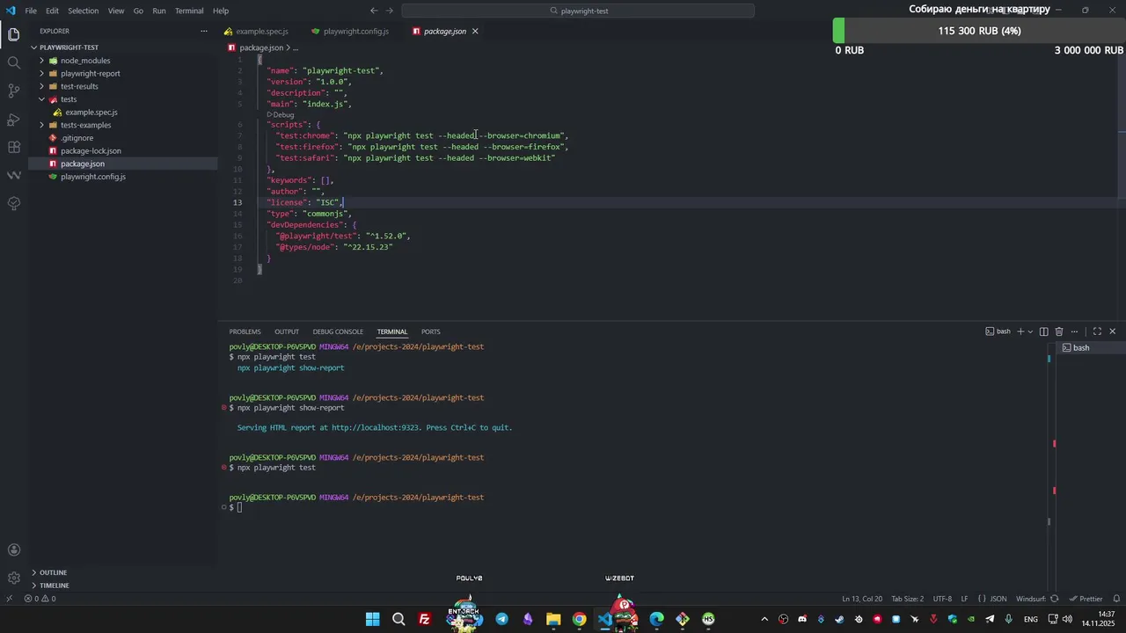
Task: Select the bash terminal in terminal list
Action: coord(1089,348)
